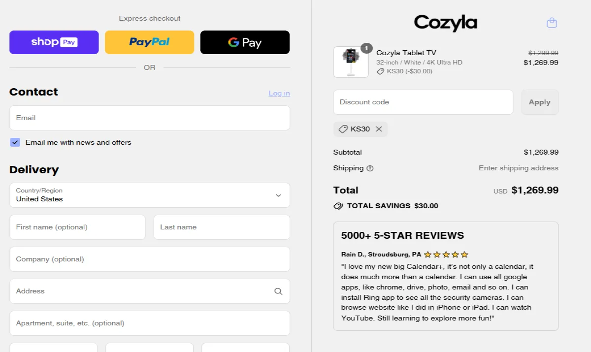Screen dimensions: 591x352
Task: Click the First name (optional) field
Action: (77, 227)
